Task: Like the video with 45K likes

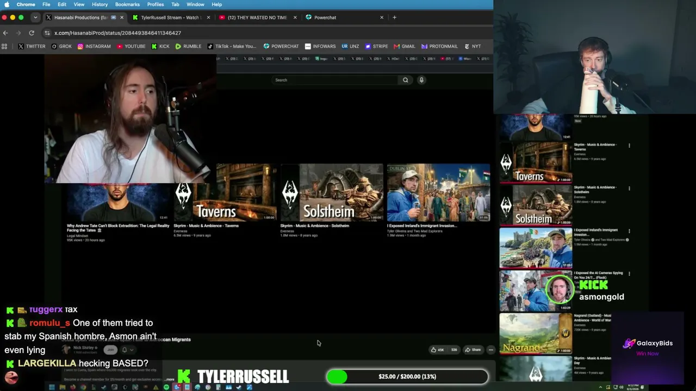Action: (437, 350)
